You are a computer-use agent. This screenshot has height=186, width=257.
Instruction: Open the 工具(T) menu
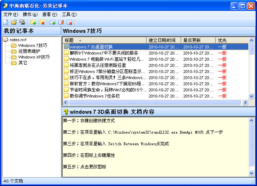pyautogui.click(x=69, y=14)
